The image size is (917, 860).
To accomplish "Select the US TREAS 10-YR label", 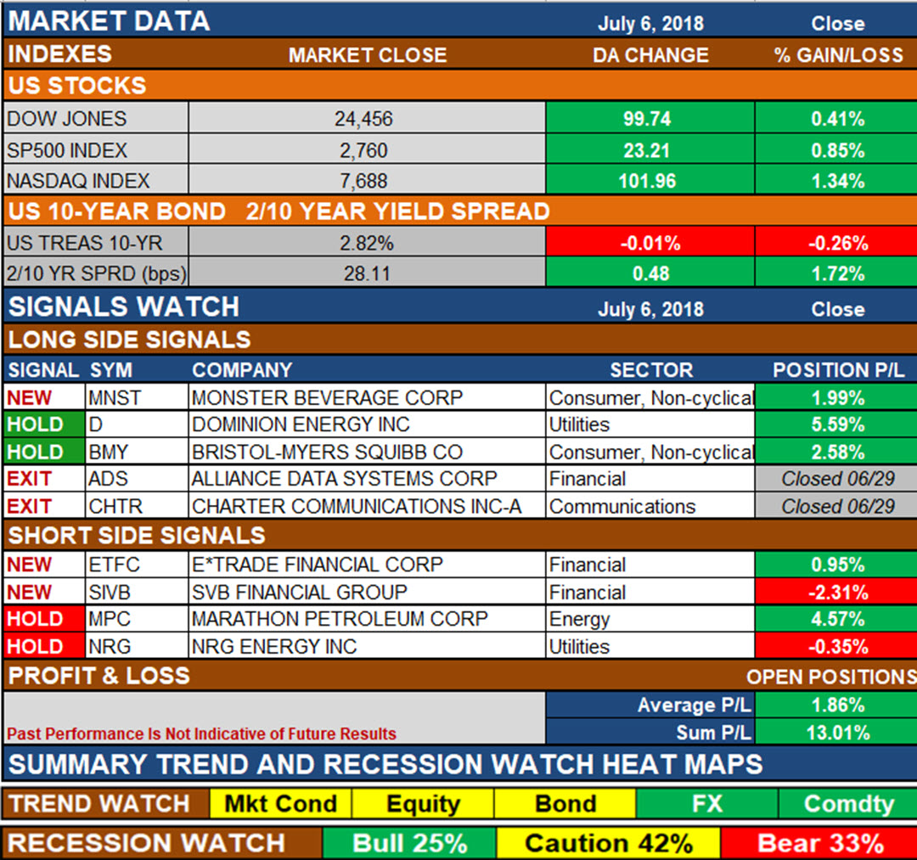I will (84, 243).
